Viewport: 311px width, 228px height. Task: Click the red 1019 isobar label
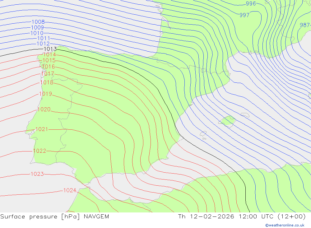[x=46, y=94]
